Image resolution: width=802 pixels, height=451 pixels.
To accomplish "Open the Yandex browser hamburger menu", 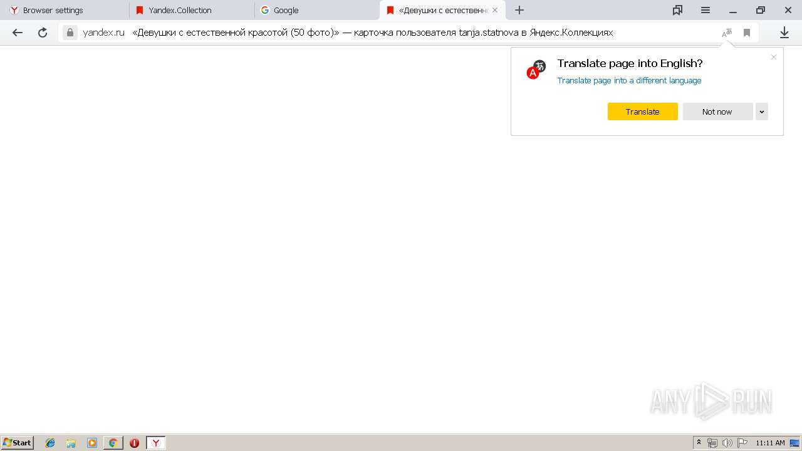I will (x=706, y=10).
